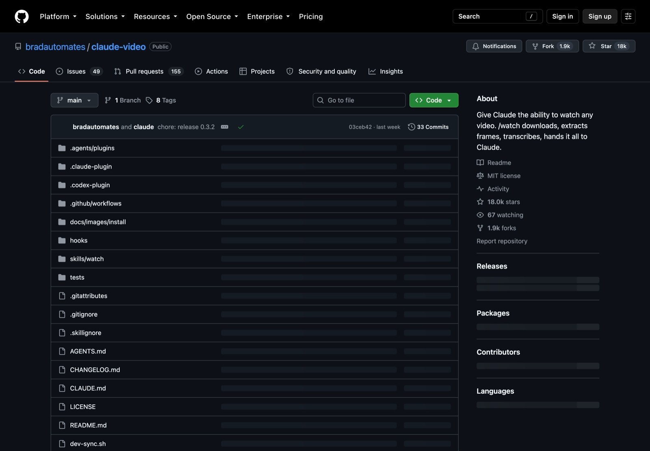Open the Pricing link
The height and width of the screenshot is (451, 650).
point(311,16)
